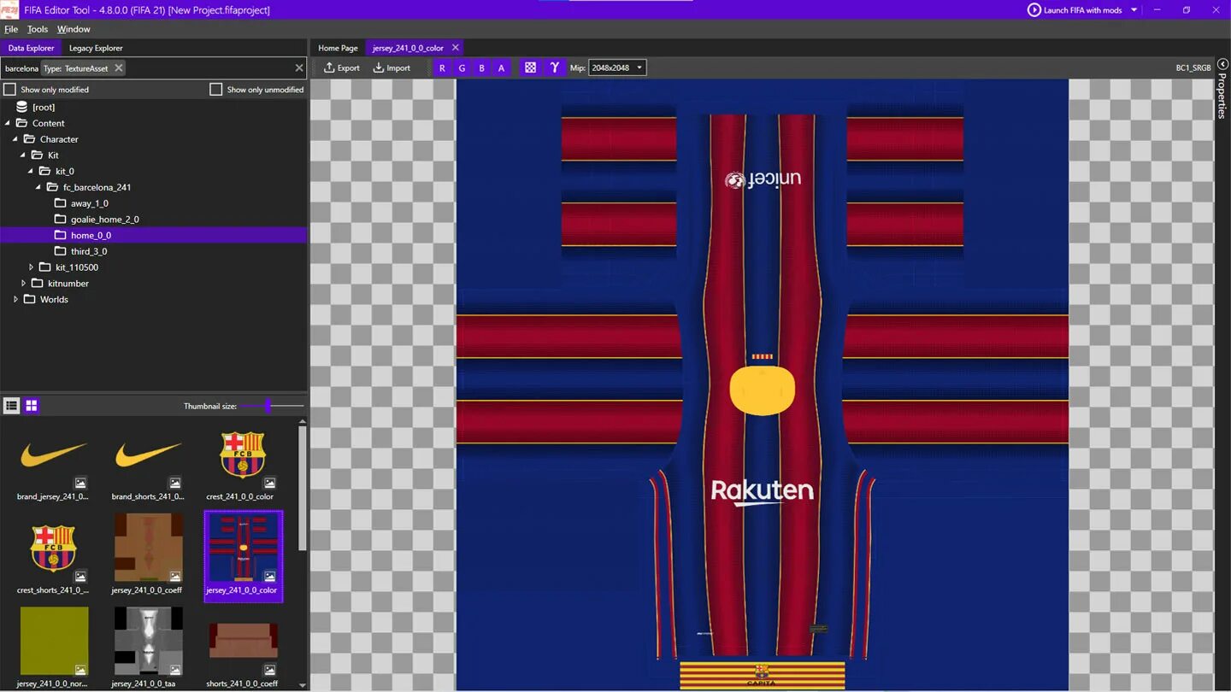
Task: Click the Export button
Action: click(x=342, y=67)
